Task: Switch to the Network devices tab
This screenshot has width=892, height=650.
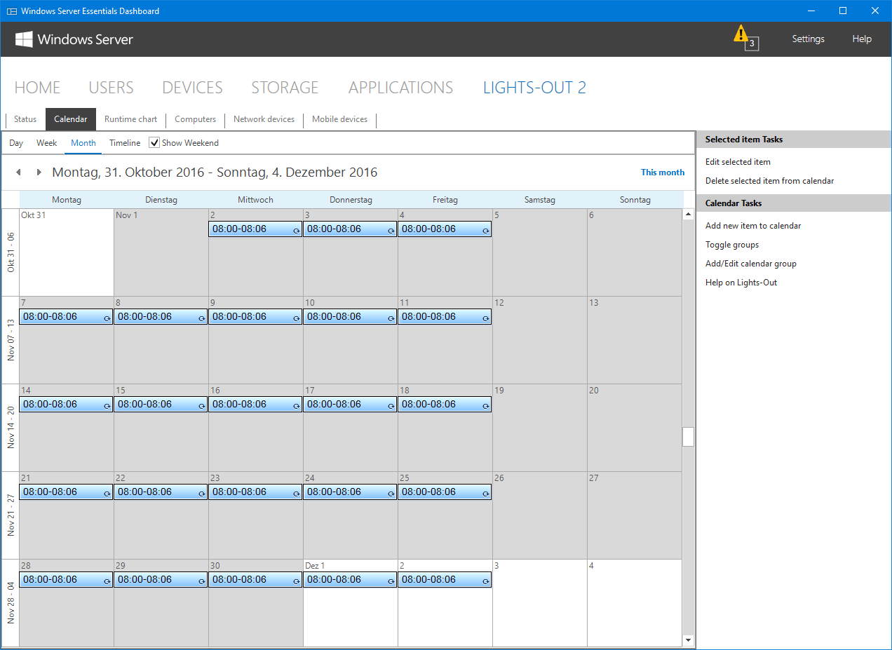Action: 264,119
